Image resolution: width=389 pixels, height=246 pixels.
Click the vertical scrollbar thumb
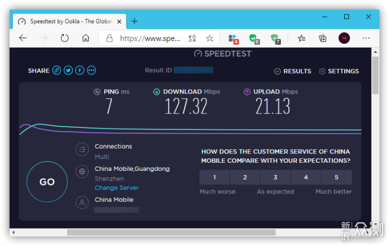click(x=375, y=76)
